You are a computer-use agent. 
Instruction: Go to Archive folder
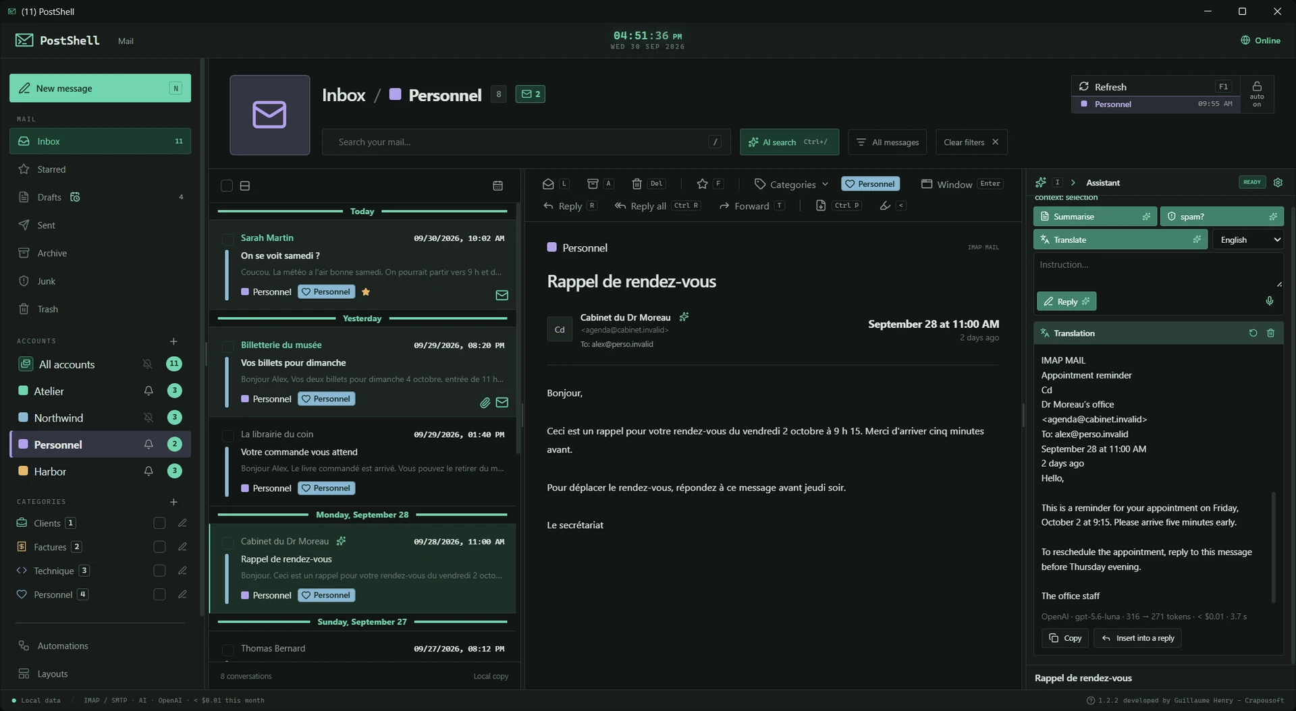[x=100, y=253]
